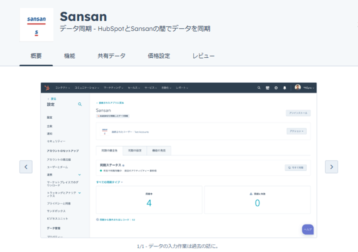This screenshot has width=358, height=252.
Task: Click the syncing count 4
Action: coord(149,203)
